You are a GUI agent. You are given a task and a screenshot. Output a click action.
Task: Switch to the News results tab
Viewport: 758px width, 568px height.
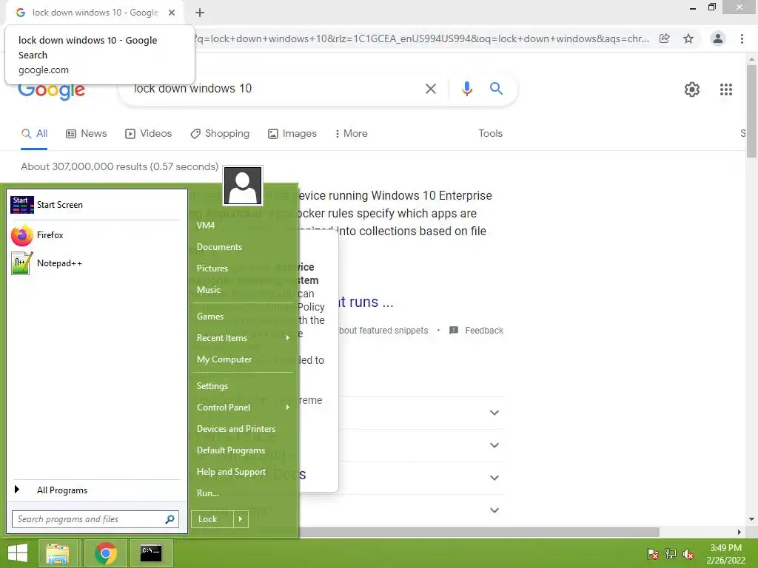tap(87, 133)
